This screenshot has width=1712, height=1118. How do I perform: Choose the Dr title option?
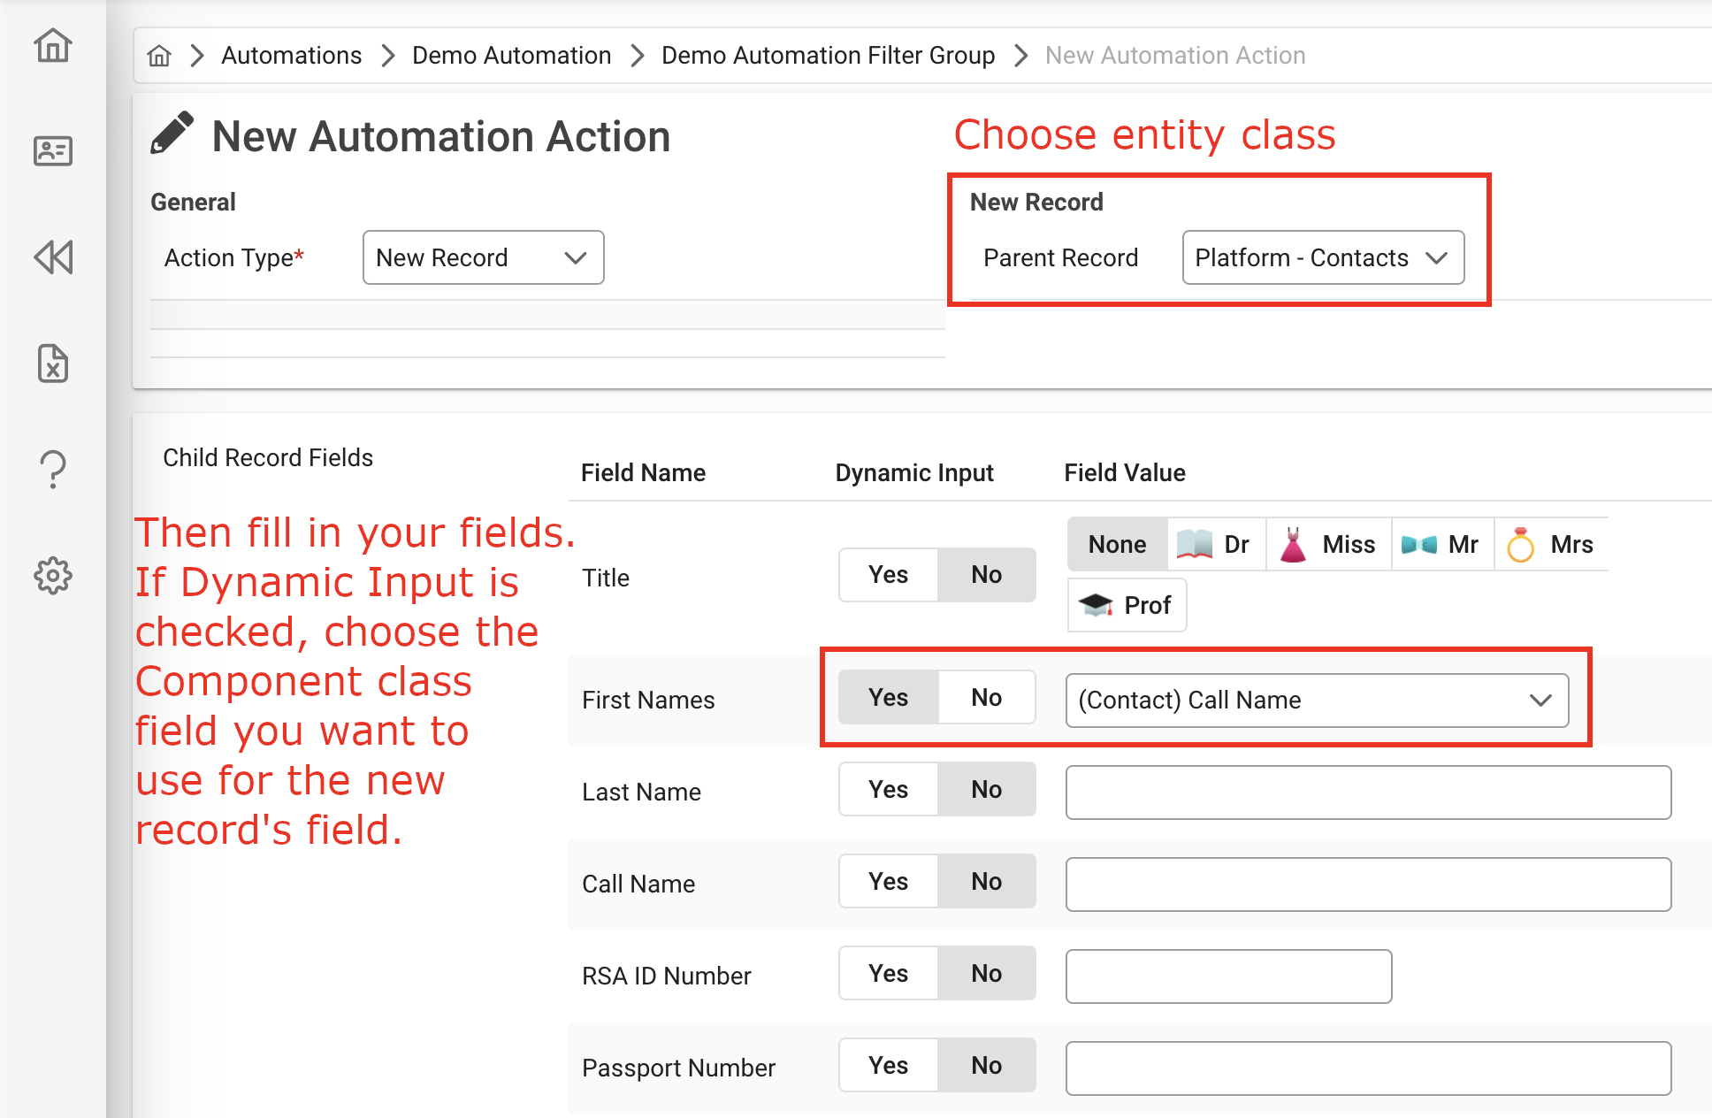coord(1216,544)
